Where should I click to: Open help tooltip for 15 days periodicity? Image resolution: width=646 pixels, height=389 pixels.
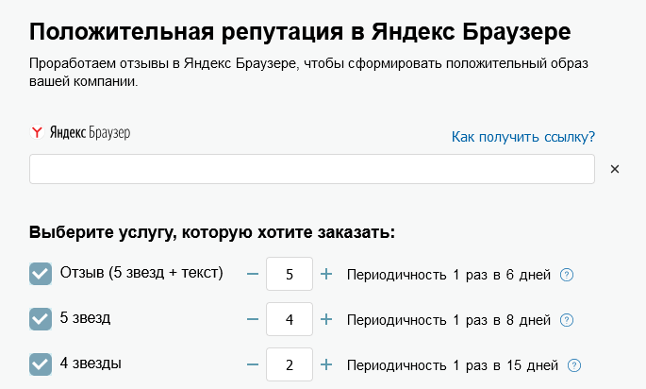(574, 365)
